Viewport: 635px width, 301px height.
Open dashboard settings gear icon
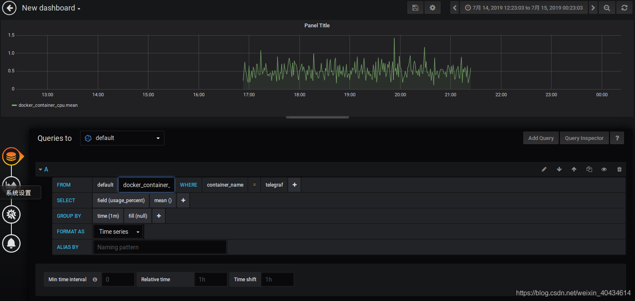tap(432, 8)
